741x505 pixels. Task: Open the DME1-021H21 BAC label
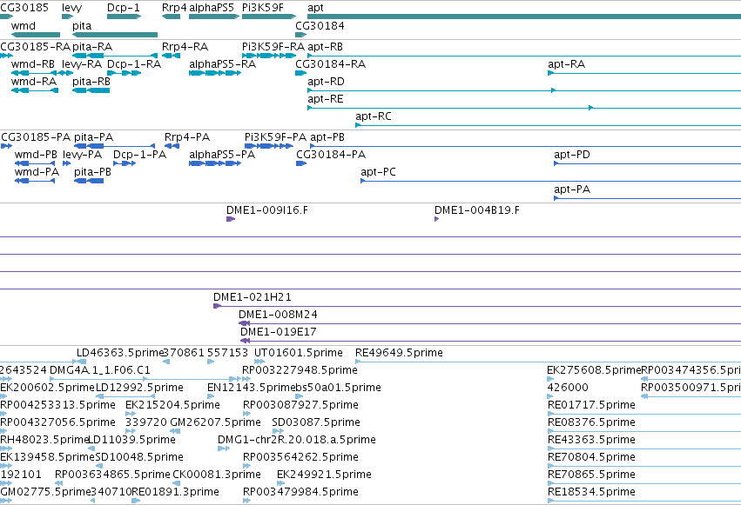pyautogui.click(x=253, y=297)
